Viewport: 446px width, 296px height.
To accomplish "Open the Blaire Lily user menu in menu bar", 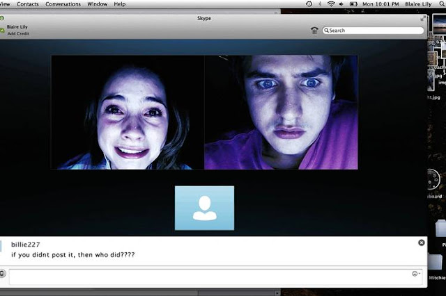I will pos(418,4).
